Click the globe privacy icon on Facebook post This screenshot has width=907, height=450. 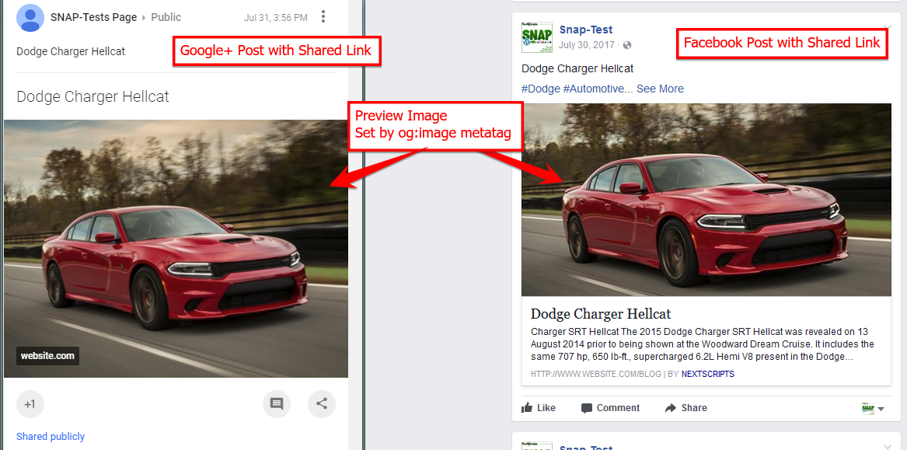pos(627,45)
